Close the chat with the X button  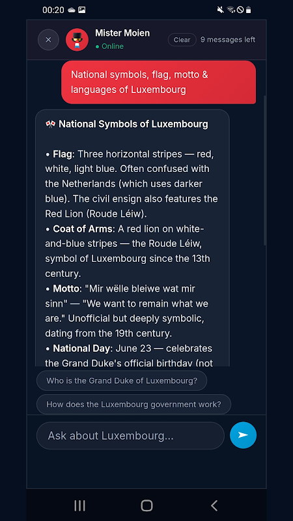(48, 40)
